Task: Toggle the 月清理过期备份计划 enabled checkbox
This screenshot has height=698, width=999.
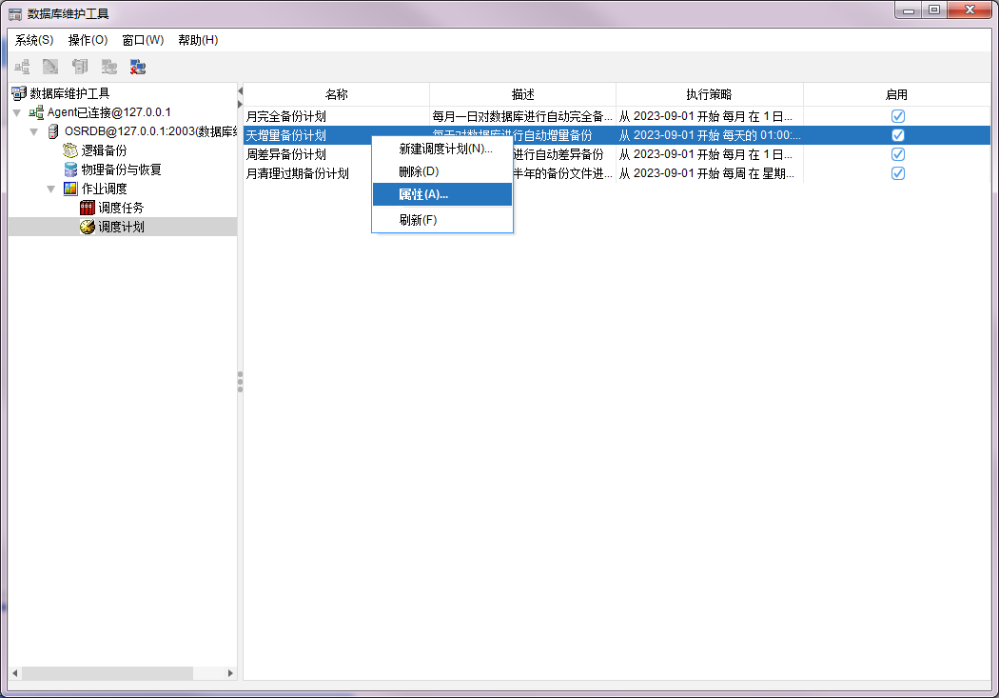Action: click(x=897, y=173)
